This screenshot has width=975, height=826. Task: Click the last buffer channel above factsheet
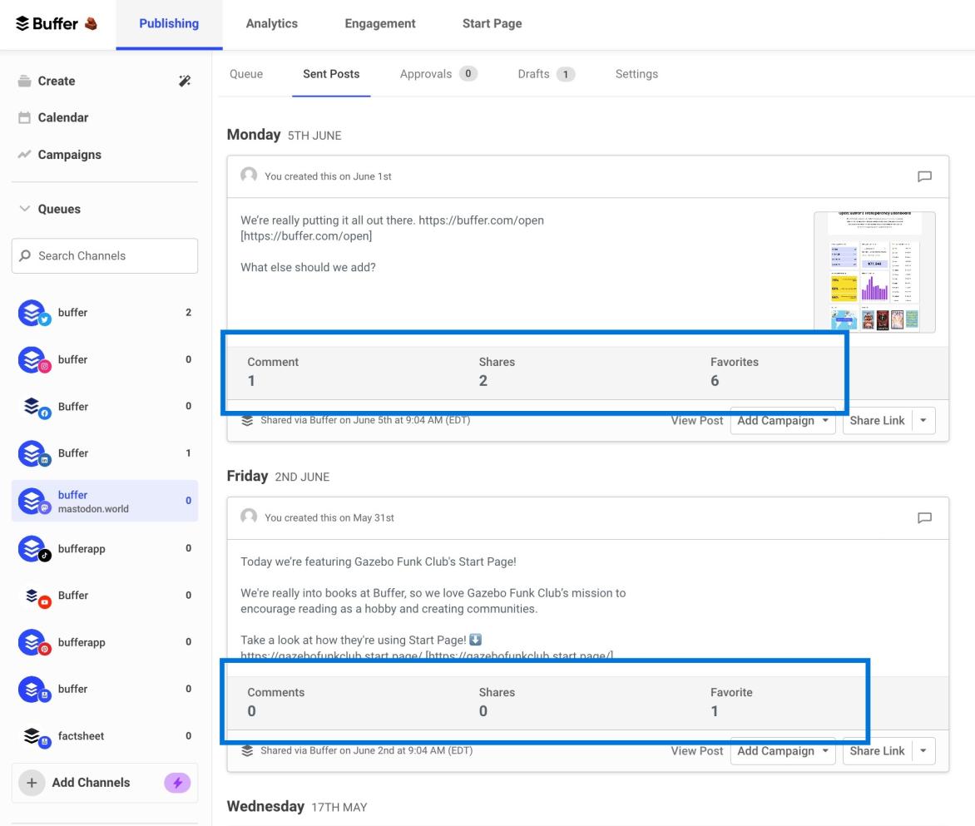click(x=105, y=689)
